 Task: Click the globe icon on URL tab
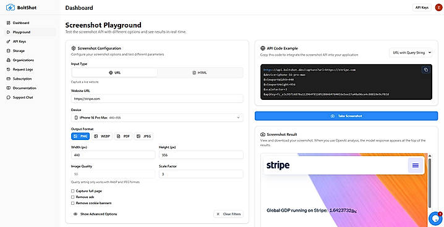click(111, 73)
